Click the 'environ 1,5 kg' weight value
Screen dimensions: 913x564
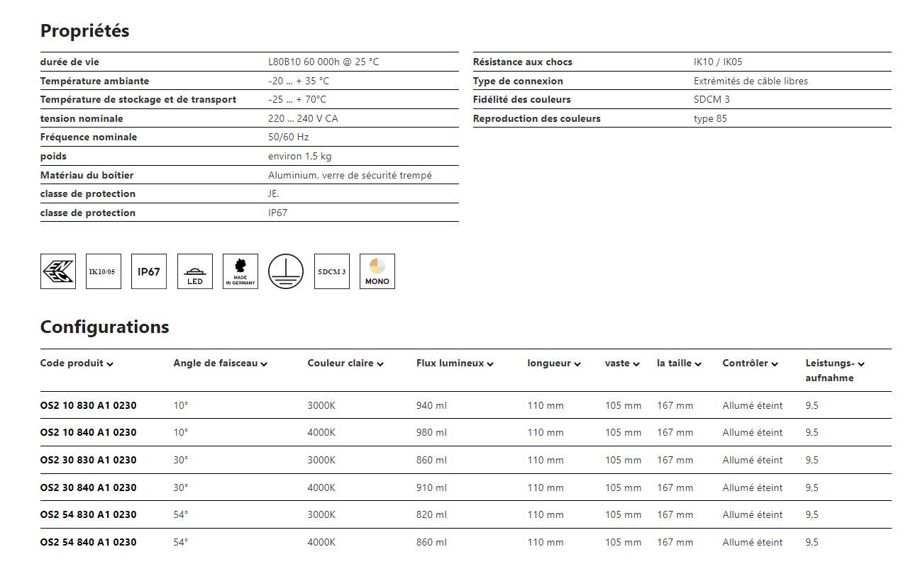pyautogui.click(x=299, y=156)
